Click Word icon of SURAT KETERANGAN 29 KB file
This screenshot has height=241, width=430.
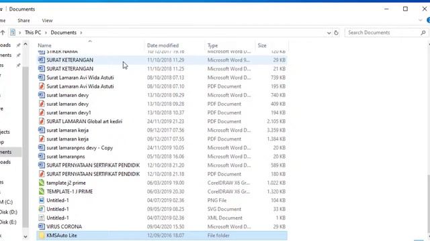[42, 60]
